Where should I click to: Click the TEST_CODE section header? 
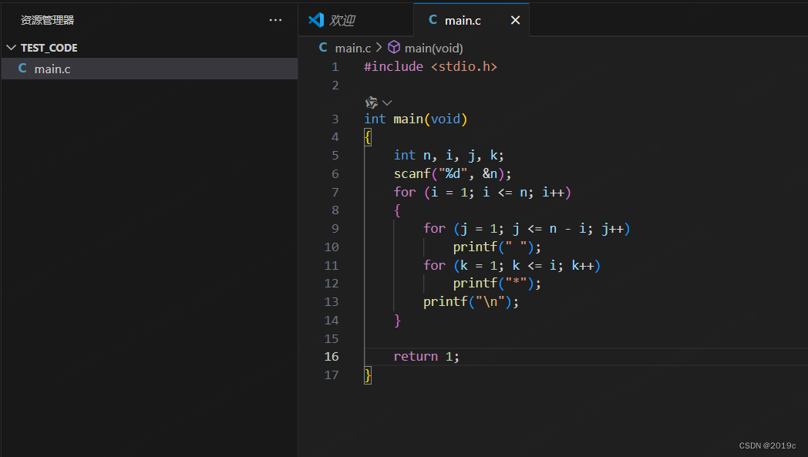click(49, 47)
